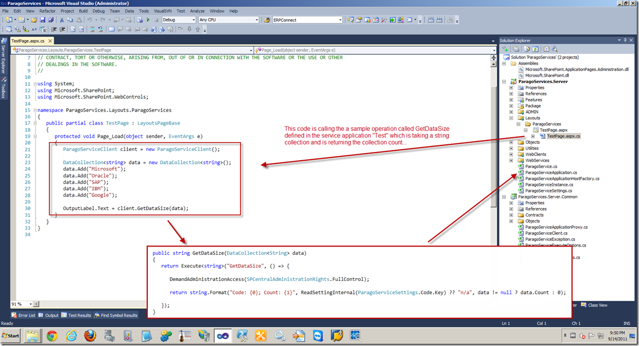Start debugging with the green play icon
The image size is (639, 346).
[x=148, y=20]
